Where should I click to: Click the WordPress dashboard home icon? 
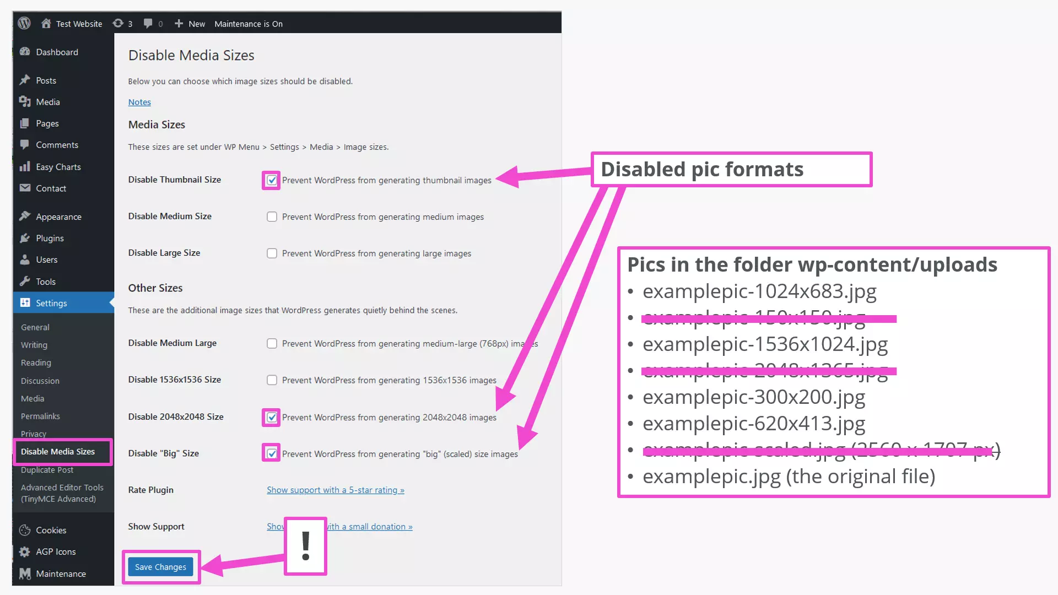point(46,23)
